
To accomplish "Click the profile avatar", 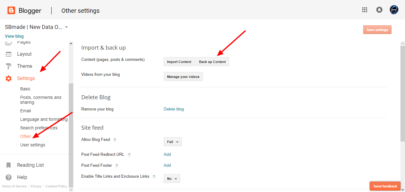I will tap(394, 9).
